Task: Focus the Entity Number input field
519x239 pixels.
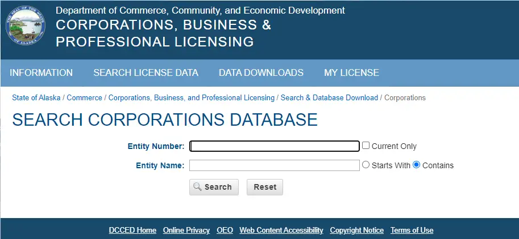Action: pos(275,146)
